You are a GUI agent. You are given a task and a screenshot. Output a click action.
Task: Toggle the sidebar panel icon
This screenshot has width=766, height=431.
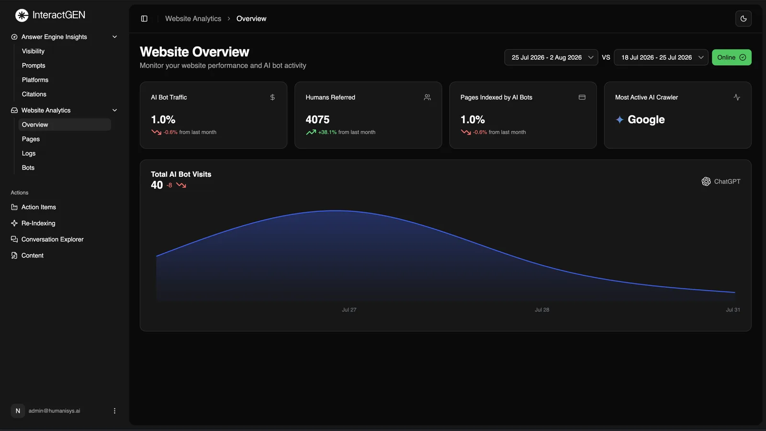click(144, 19)
